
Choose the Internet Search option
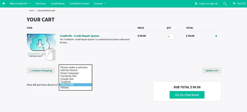click(69, 70)
